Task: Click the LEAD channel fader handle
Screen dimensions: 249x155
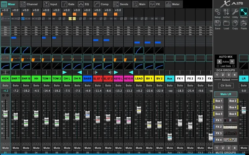Action: point(139,110)
